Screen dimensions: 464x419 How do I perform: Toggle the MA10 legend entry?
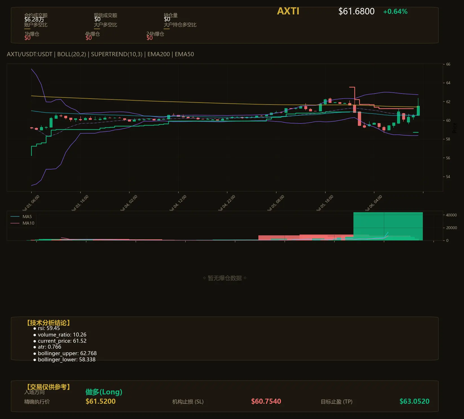pos(22,223)
